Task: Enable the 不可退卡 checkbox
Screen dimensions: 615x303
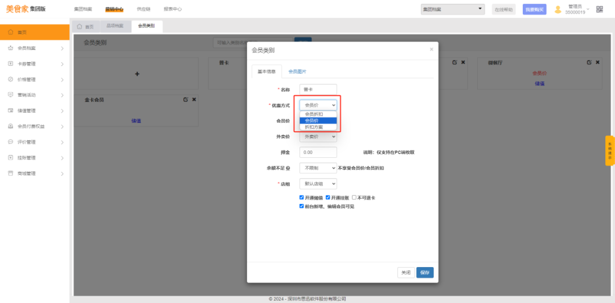Action: [x=354, y=198]
